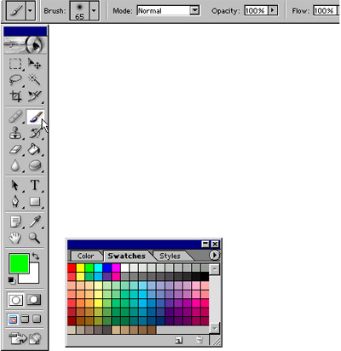
Task: Select the Healing Brush tool
Action: point(15,117)
